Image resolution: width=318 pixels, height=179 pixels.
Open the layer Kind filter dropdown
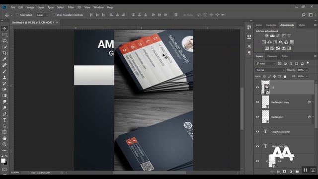(x=265, y=64)
